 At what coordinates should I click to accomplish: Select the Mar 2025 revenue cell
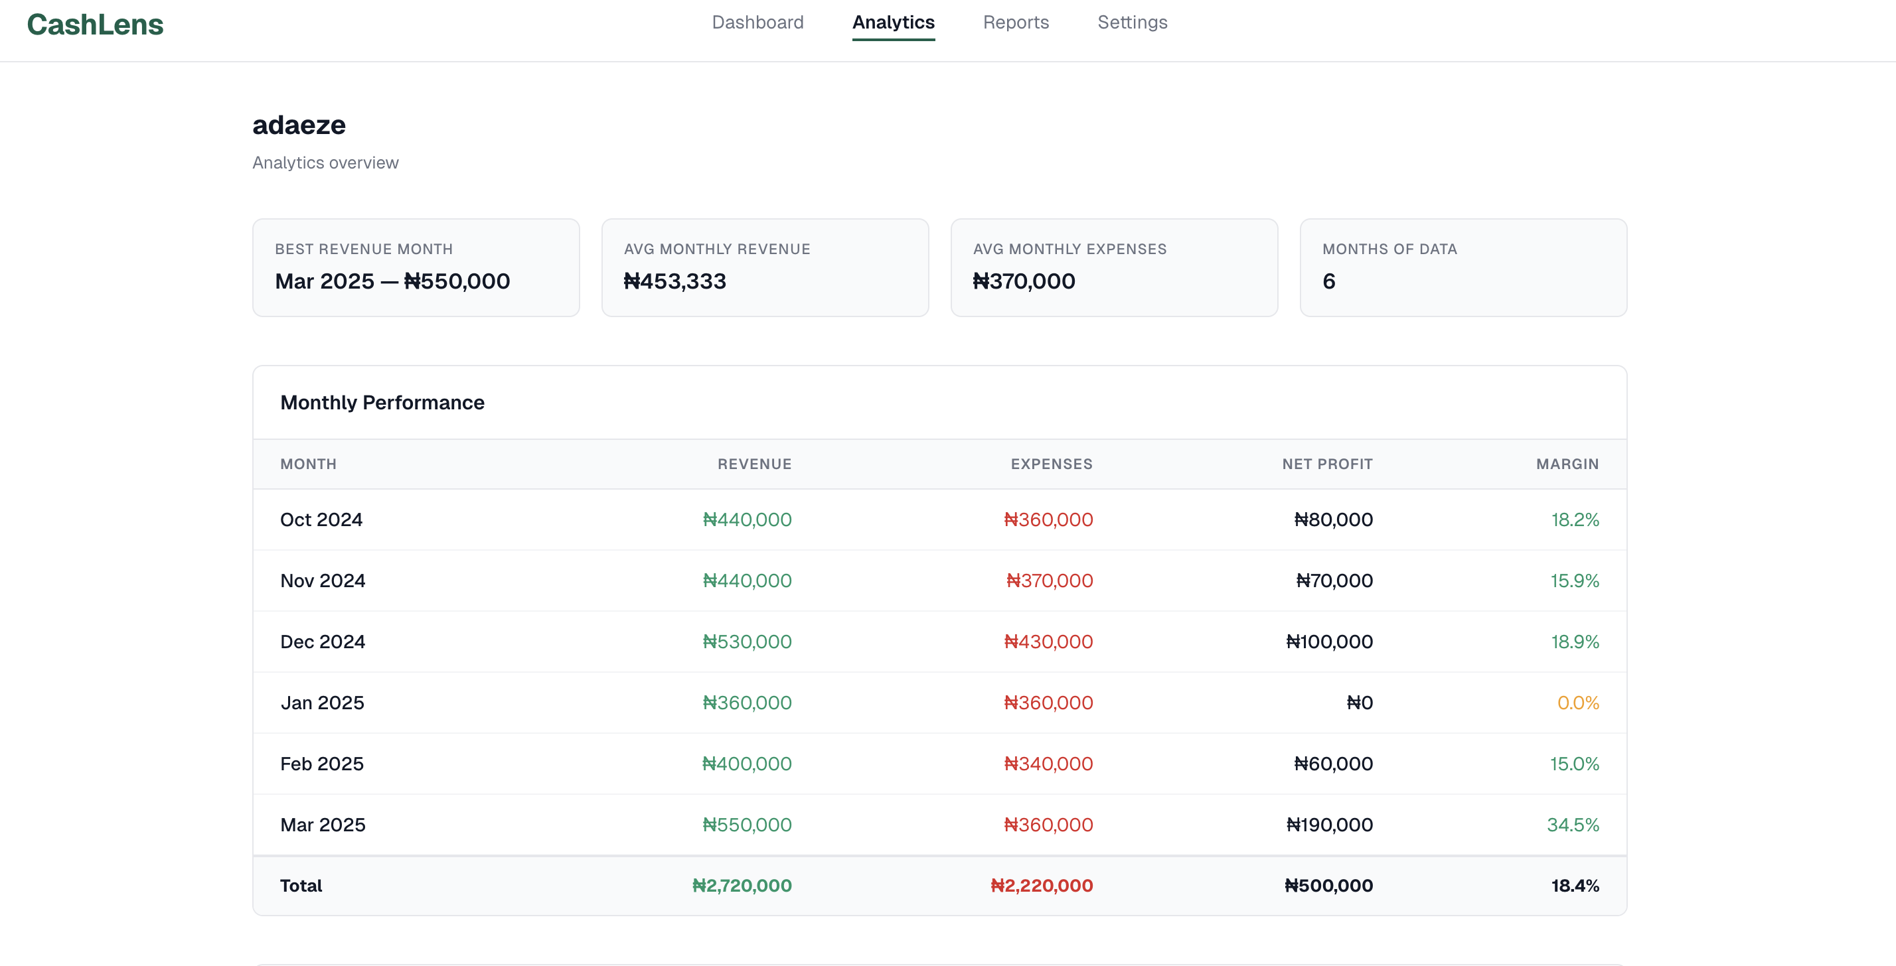coord(746,825)
